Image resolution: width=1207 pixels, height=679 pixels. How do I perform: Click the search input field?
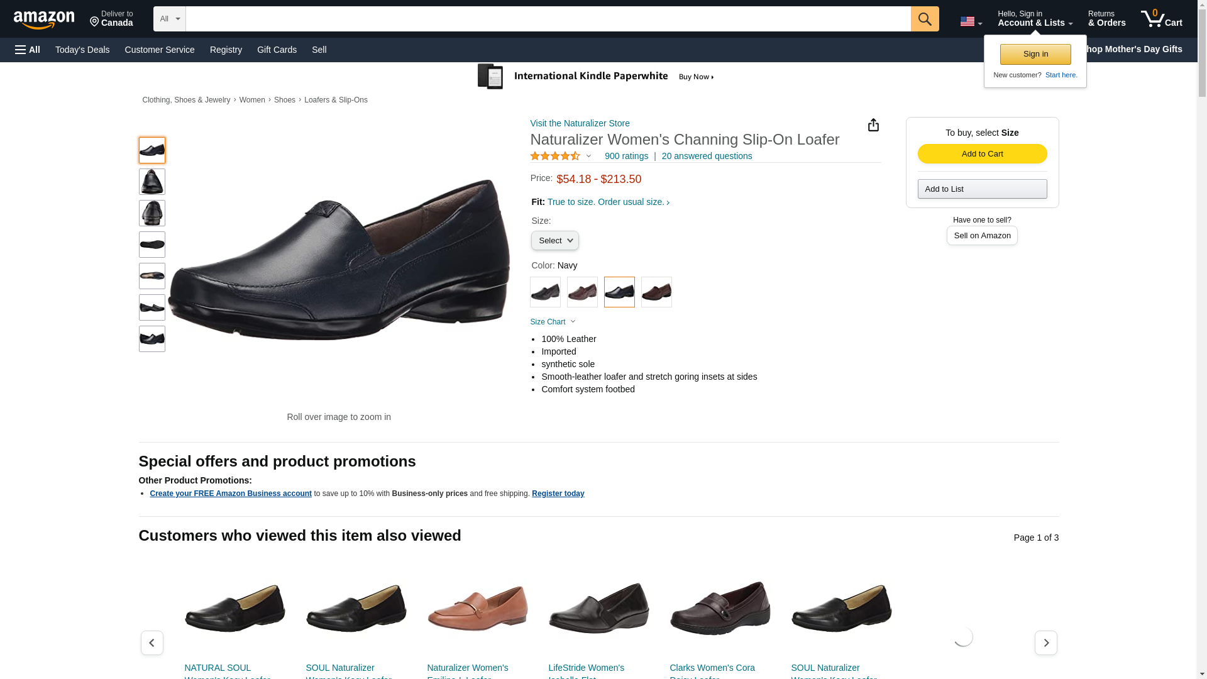(548, 19)
